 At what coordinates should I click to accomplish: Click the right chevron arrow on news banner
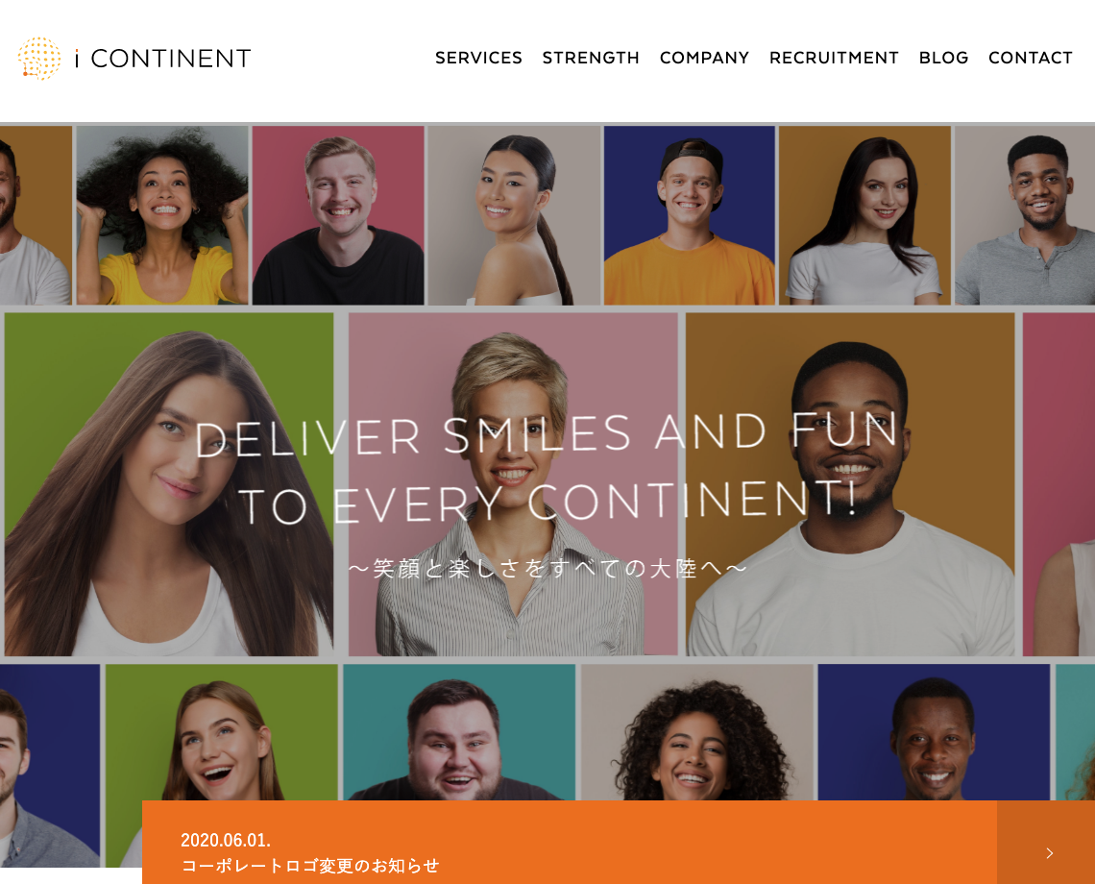(1050, 852)
